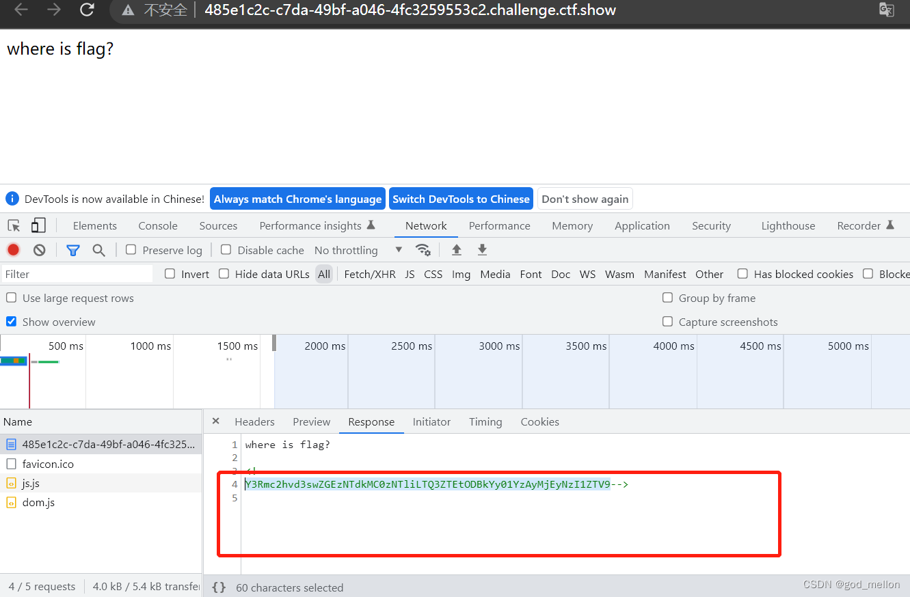Show the Initiator tab
910x597 pixels.
point(432,421)
